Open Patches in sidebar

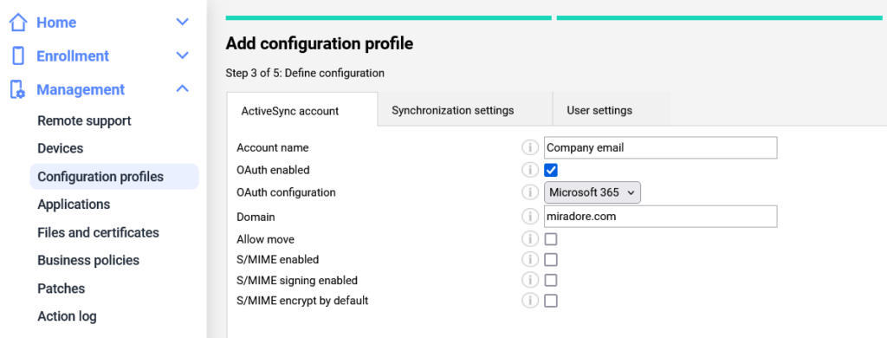coord(62,289)
